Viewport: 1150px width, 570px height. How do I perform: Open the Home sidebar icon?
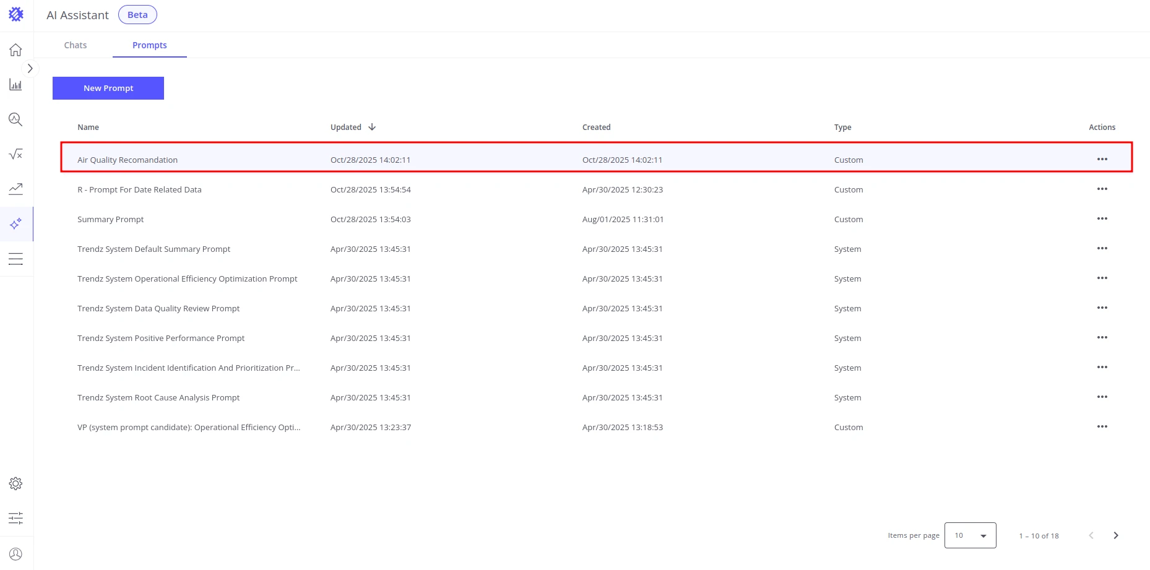pyautogui.click(x=15, y=50)
